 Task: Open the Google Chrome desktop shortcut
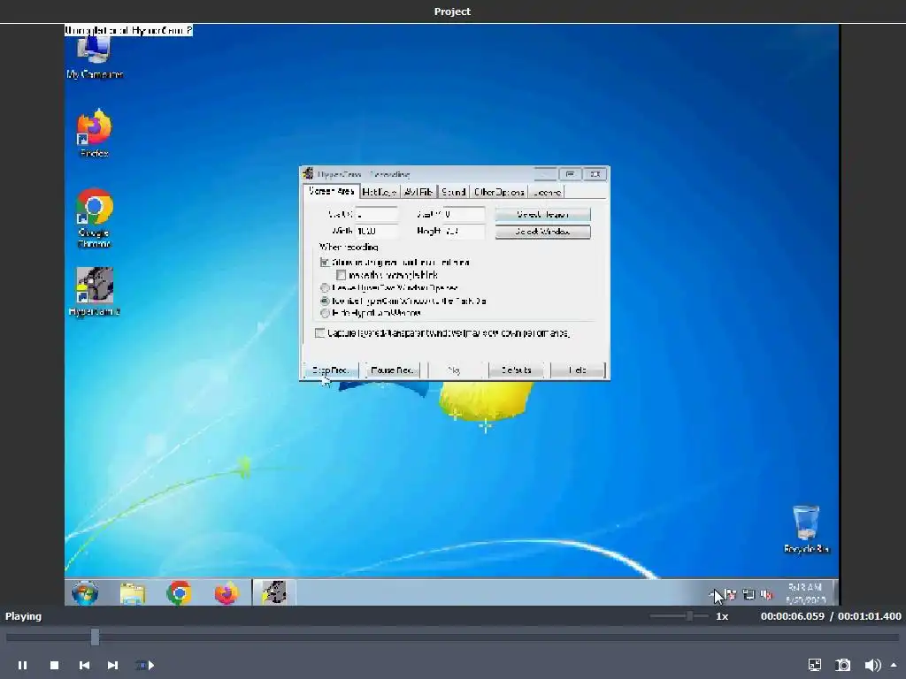coord(94,217)
